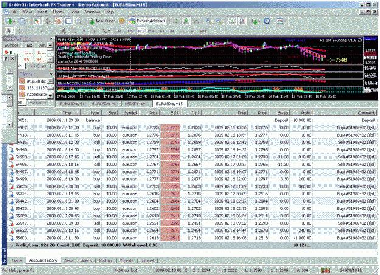Switch to H4 timeframe

pos(172,31)
